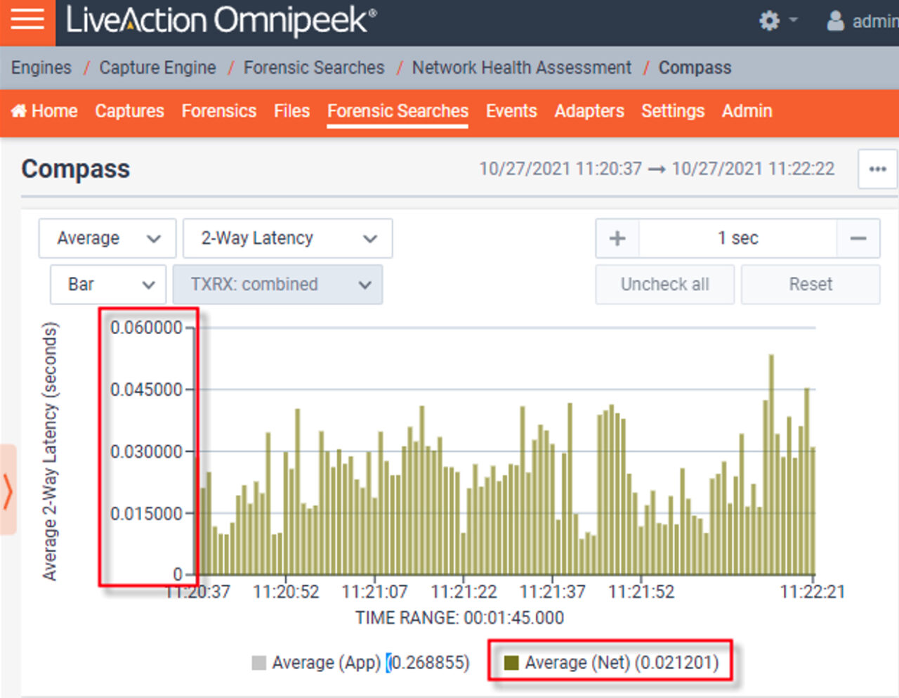The width and height of the screenshot is (899, 698).
Task: Open the settings gear menu
Action: click(x=770, y=21)
